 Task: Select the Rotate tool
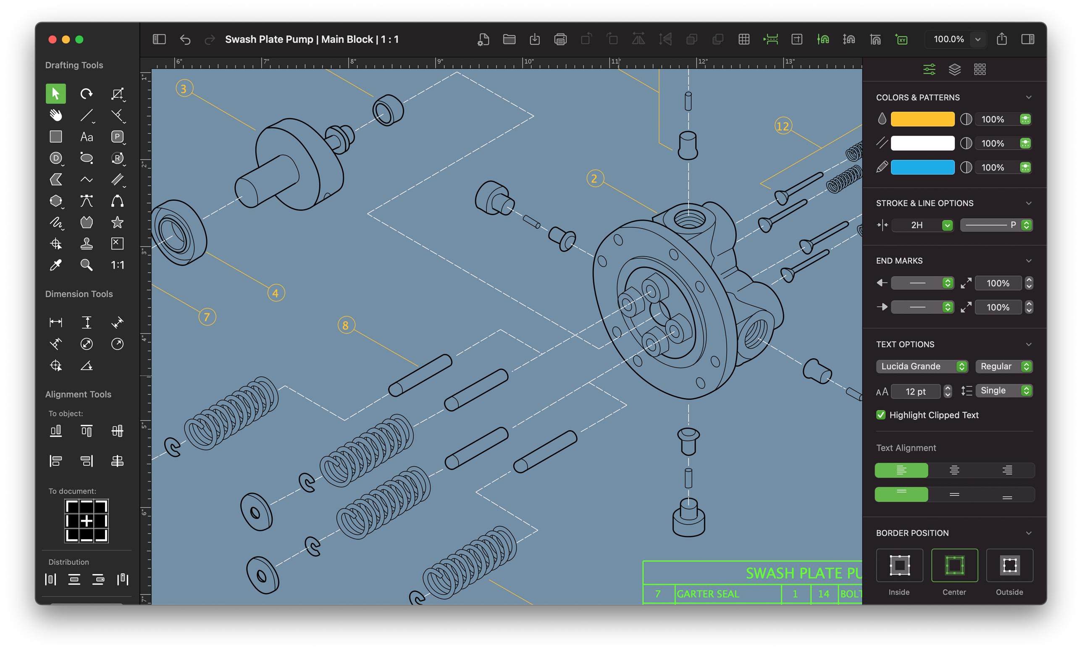pos(87,93)
